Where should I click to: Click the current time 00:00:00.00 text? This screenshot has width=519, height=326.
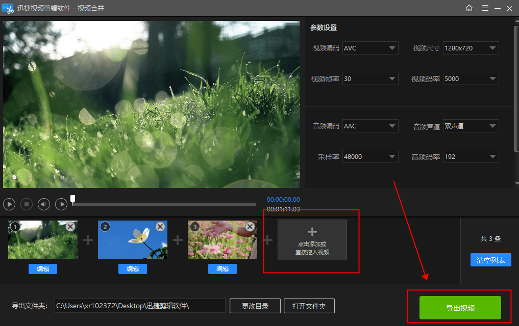283,200
